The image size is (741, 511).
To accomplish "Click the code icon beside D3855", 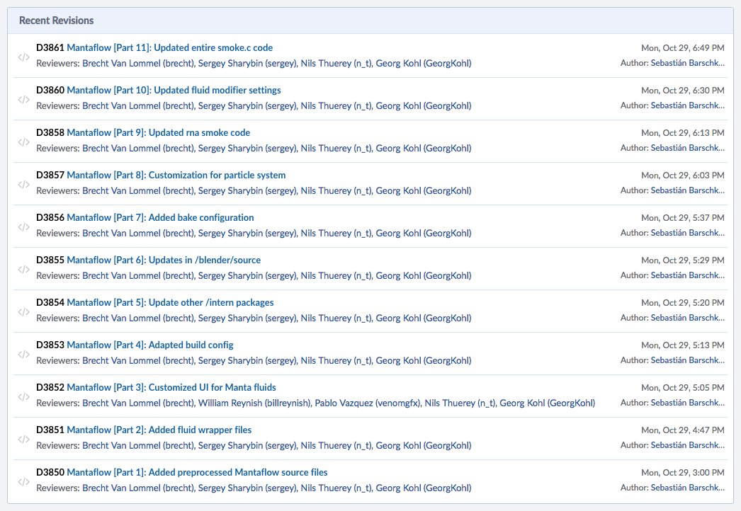I will [23, 270].
